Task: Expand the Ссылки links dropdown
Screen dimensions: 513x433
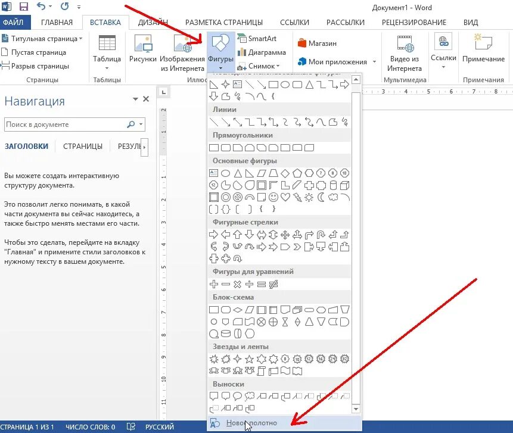Action: (x=443, y=67)
